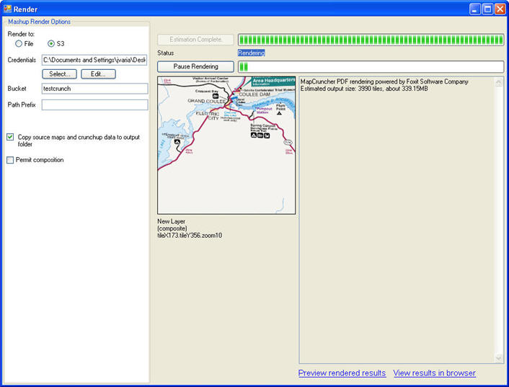Pause Rendering with the button

(x=195, y=66)
